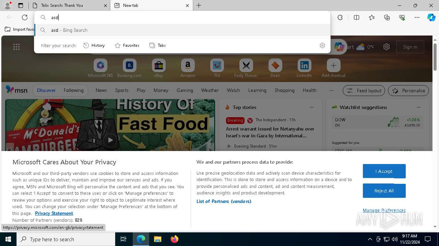Open Favorites star icon in toolbar

tap(372, 17)
